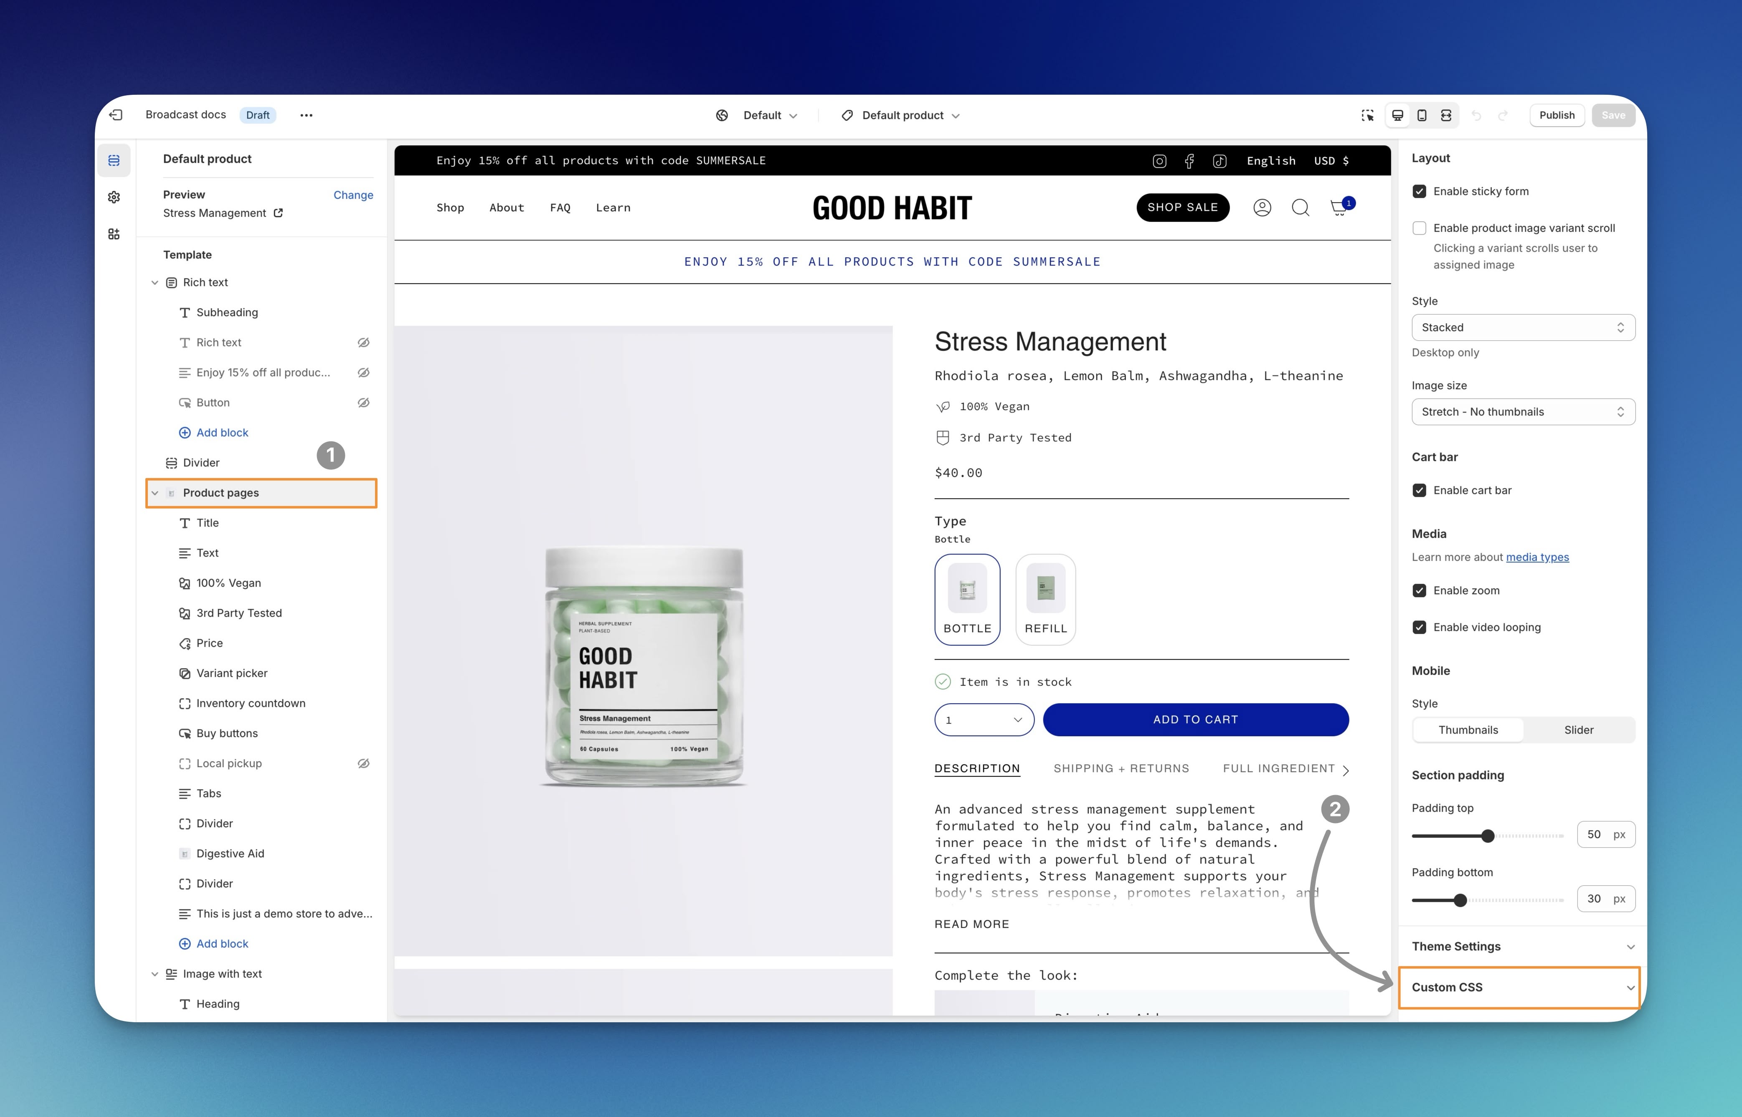
Task: Open the Stacked style dropdown
Action: 1522,328
